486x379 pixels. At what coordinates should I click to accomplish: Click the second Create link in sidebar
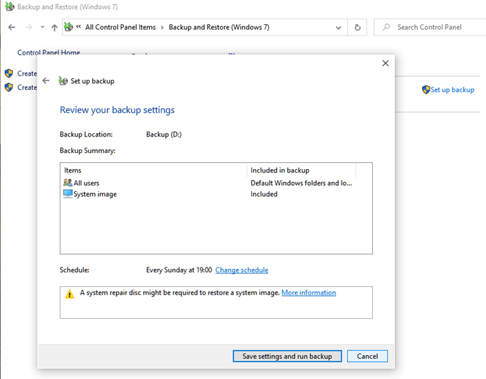click(27, 87)
